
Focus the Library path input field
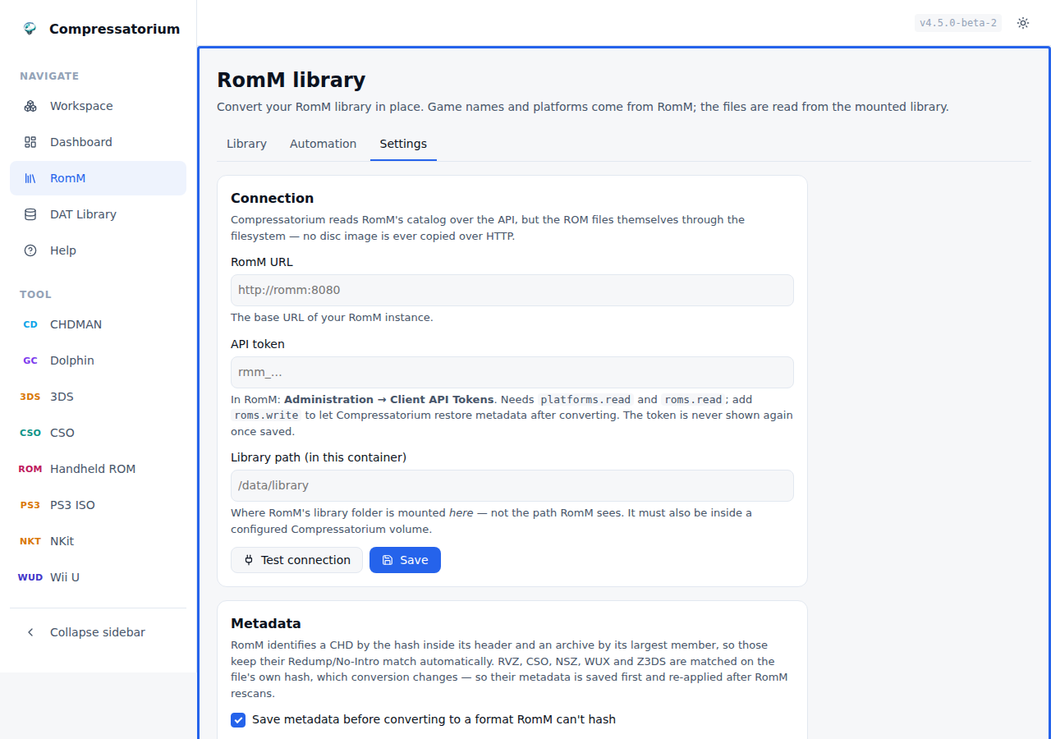(512, 485)
